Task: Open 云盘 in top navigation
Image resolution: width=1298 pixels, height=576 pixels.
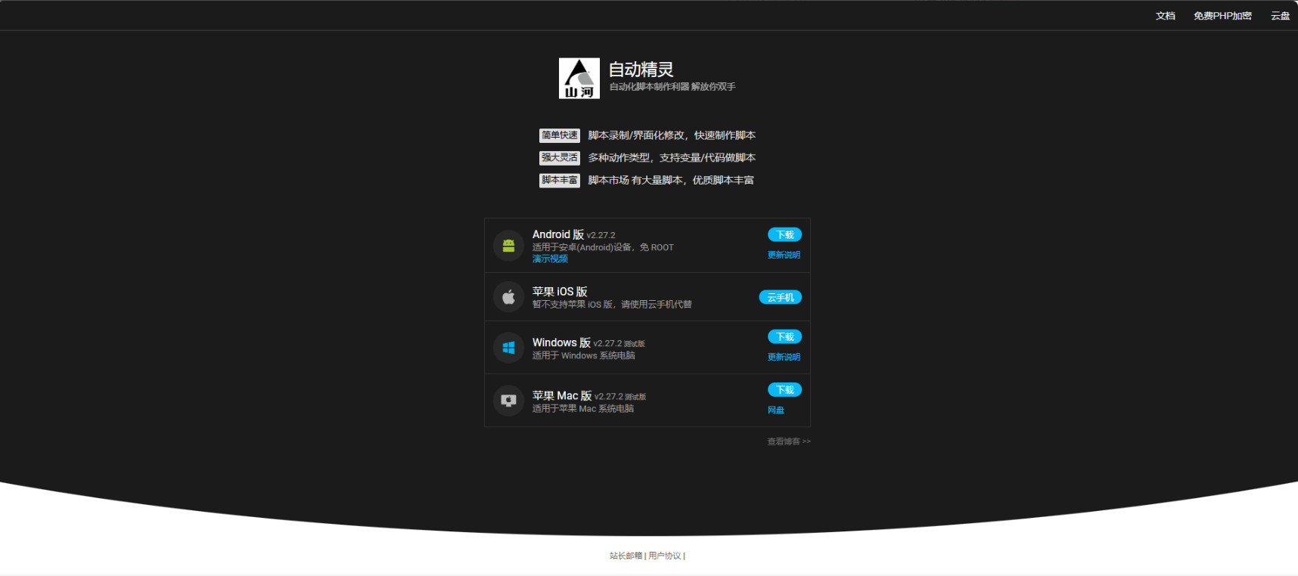Action: pyautogui.click(x=1280, y=16)
